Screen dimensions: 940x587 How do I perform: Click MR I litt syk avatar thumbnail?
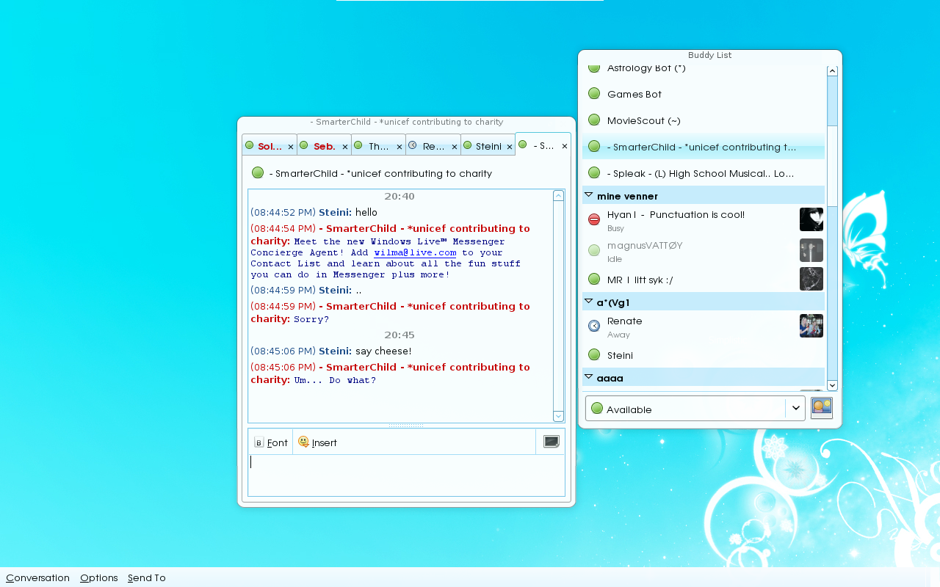811,279
